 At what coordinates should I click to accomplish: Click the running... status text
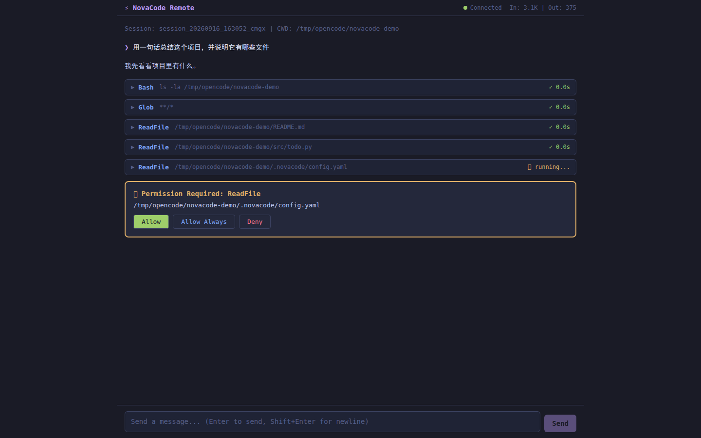(x=552, y=167)
